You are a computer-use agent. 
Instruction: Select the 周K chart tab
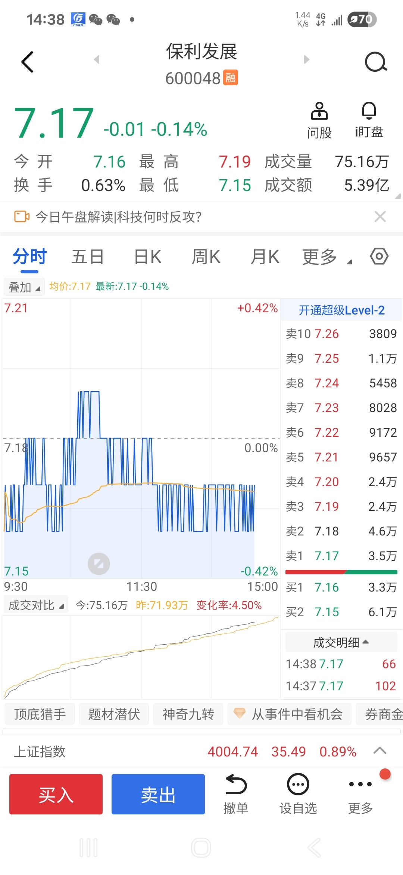click(x=206, y=257)
